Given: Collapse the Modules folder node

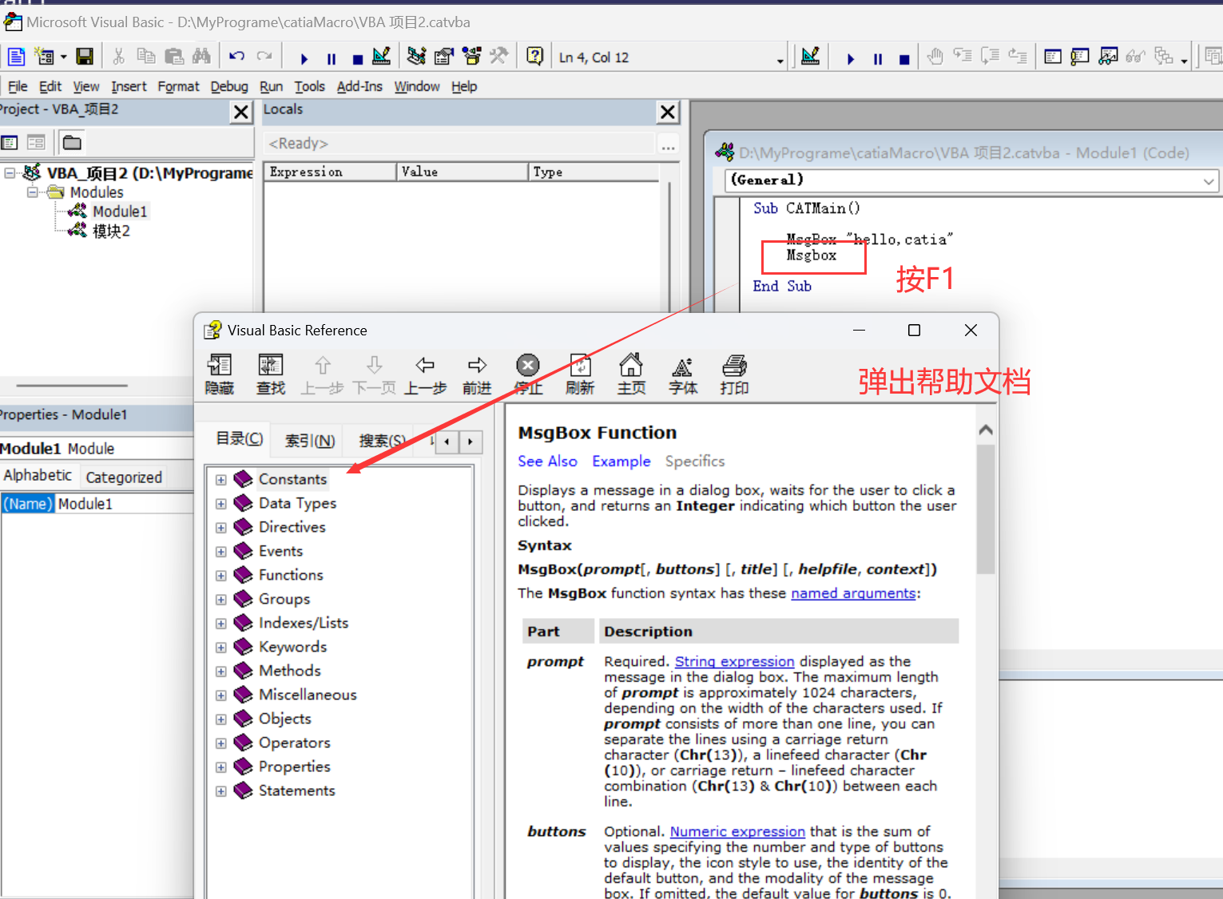Looking at the screenshot, I should pyautogui.click(x=33, y=192).
